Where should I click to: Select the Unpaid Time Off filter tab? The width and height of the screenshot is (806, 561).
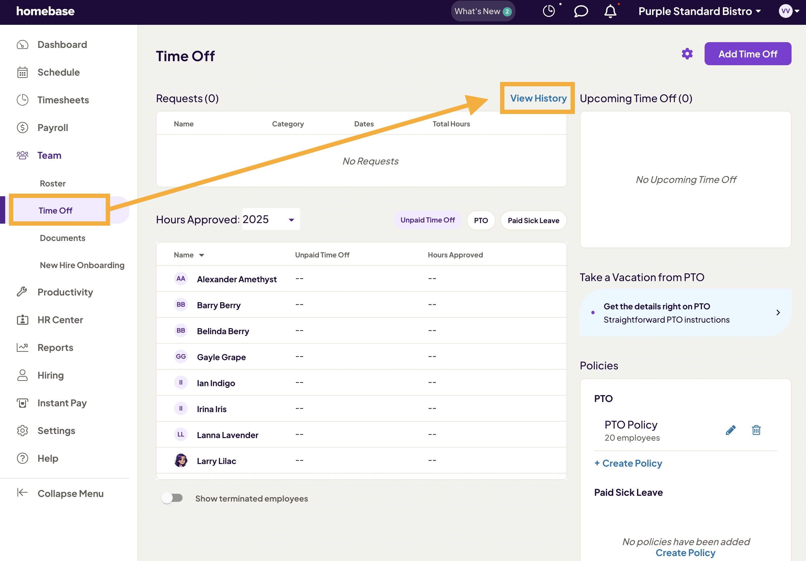click(427, 220)
